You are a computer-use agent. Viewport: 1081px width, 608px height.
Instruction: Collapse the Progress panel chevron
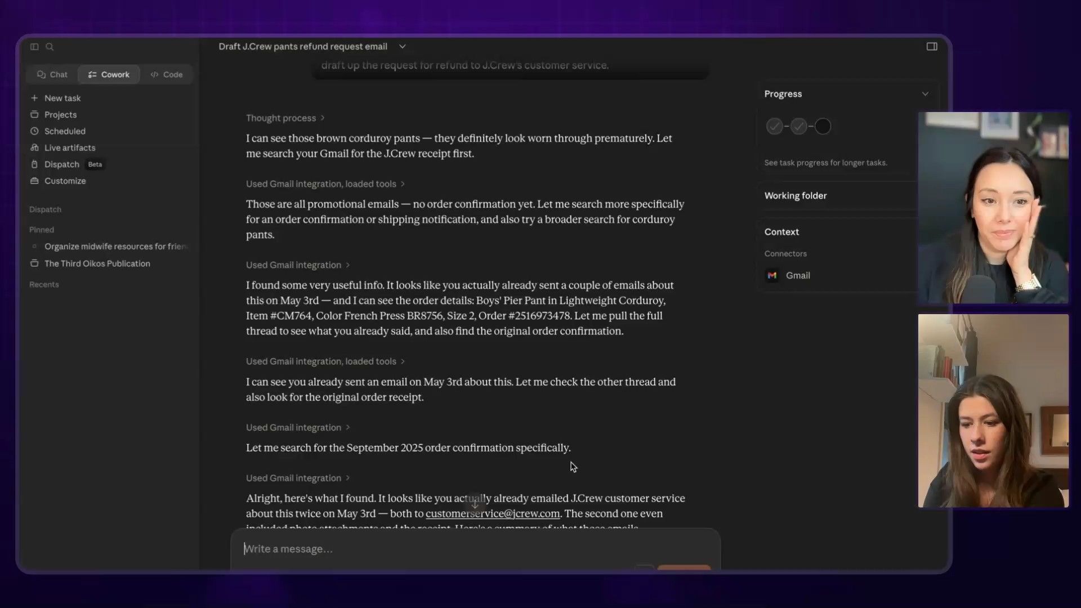[925, 94]
